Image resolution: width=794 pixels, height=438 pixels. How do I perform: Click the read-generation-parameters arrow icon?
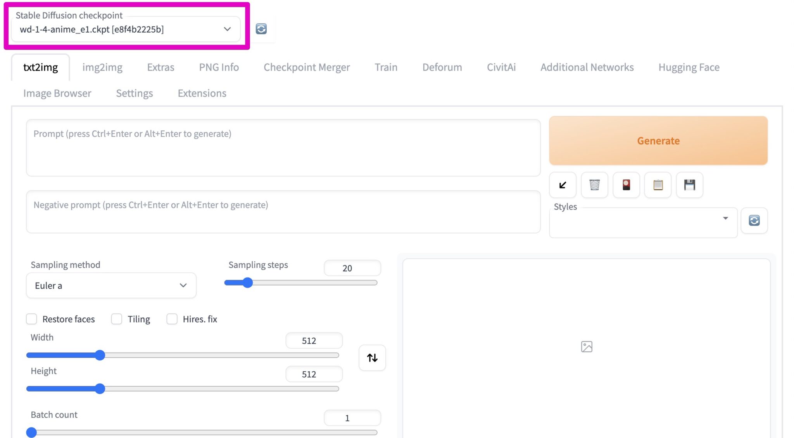pos(563,185)
